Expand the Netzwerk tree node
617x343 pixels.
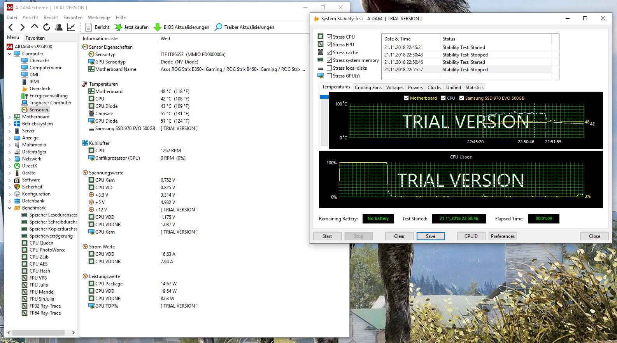click(x=10, y=159)
